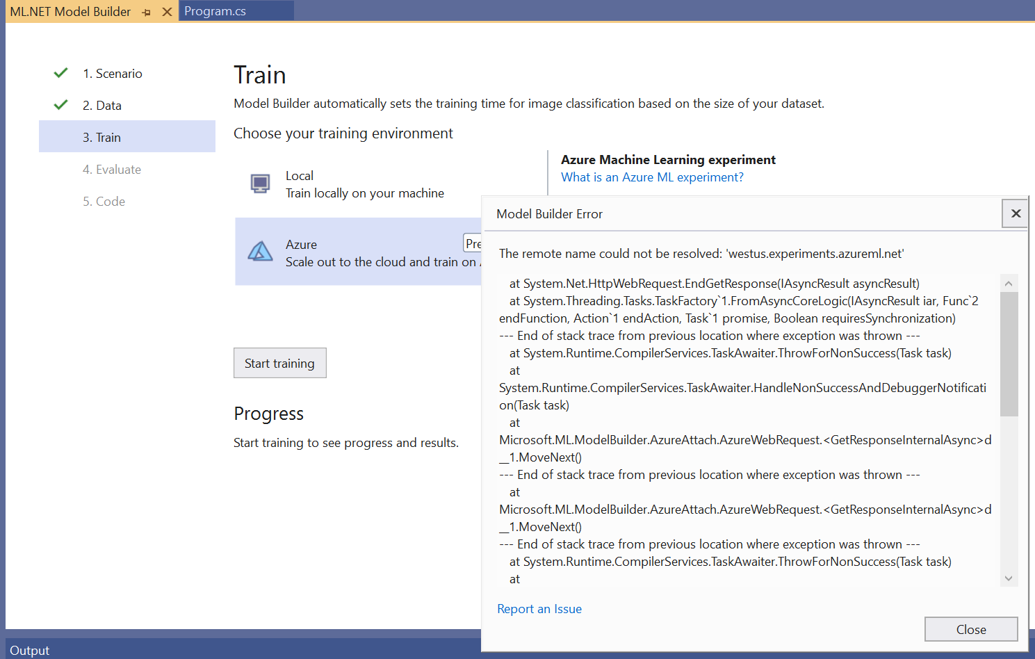Open the Report an Issue link
This screenshot has width=1035, height=659.
coord(539,608)
